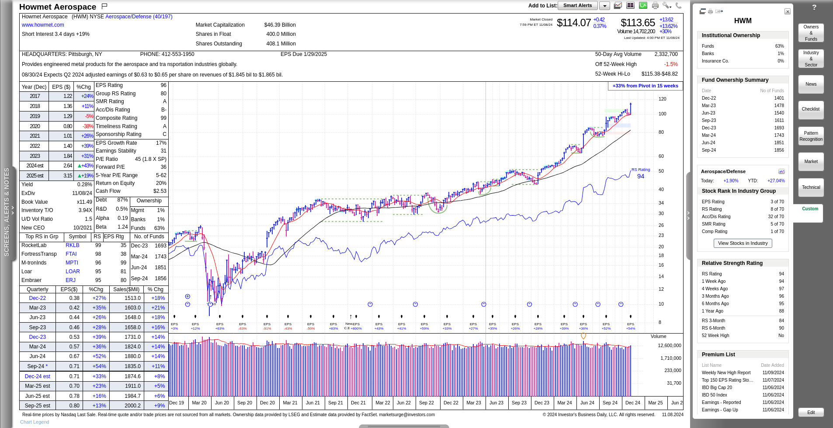Open the chart view icon in top toolbar
The image size is (833, 428).
pos(618,5)
